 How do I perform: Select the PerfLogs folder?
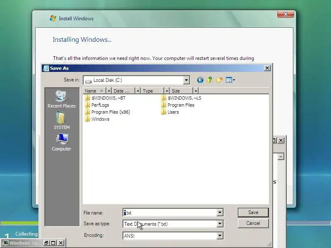click(x=97, y=105)
